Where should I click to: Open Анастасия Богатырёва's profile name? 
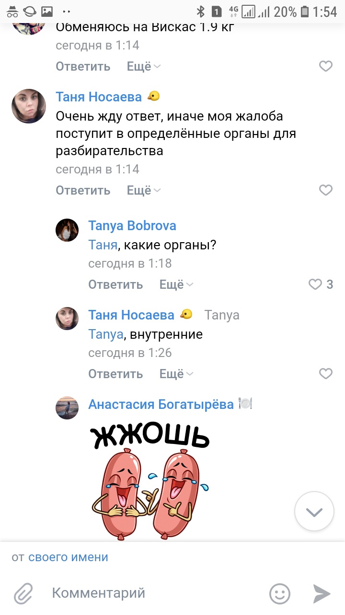[161, 404]
